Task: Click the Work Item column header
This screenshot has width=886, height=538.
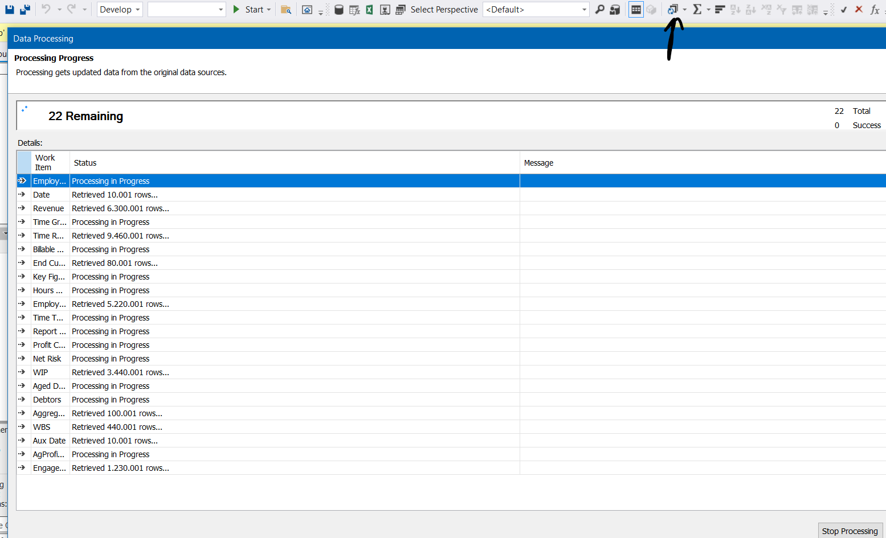Action: pos(50,163)
